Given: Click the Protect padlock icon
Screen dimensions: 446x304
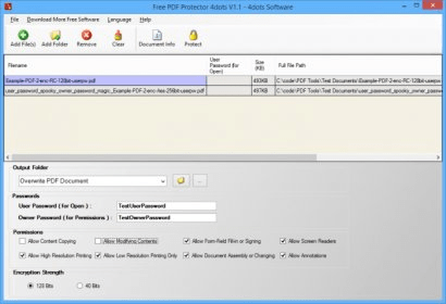Looking at the screenshot, I should [x=193, y=35].
